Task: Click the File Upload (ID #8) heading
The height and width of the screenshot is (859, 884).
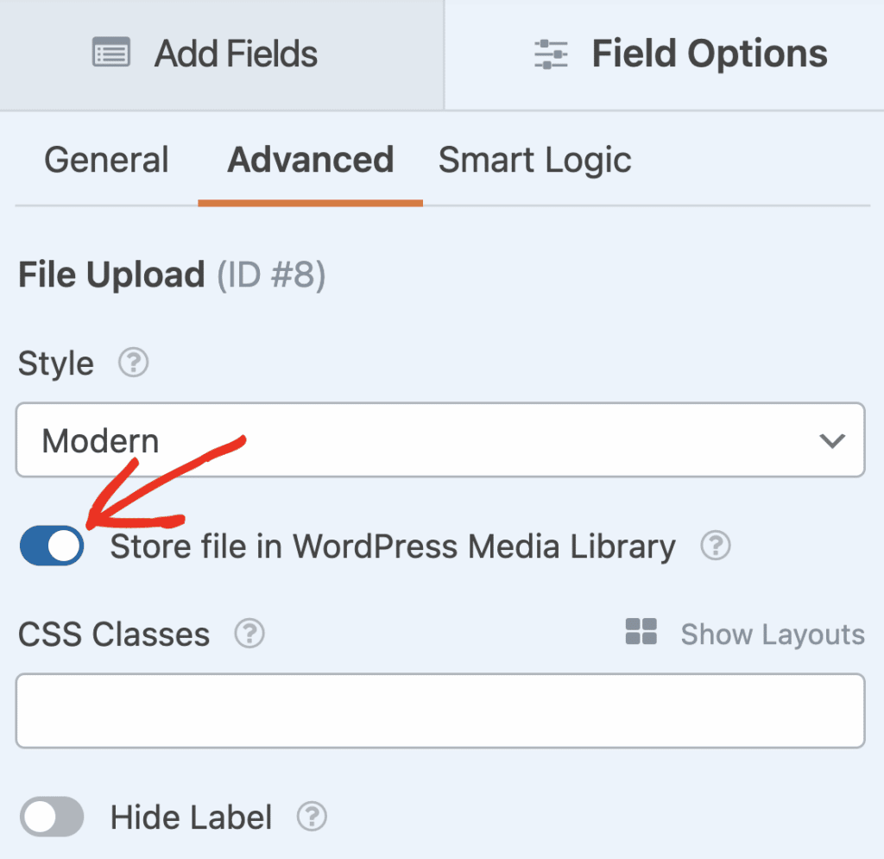Action: (171, 275)
